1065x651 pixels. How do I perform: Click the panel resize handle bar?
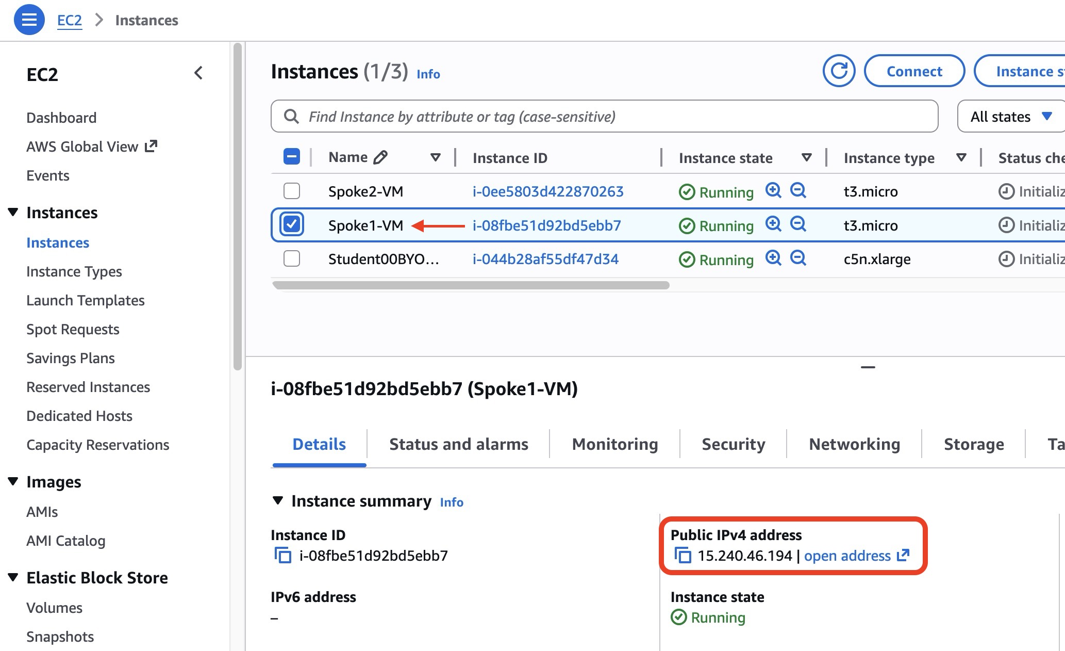pos(868,367)
